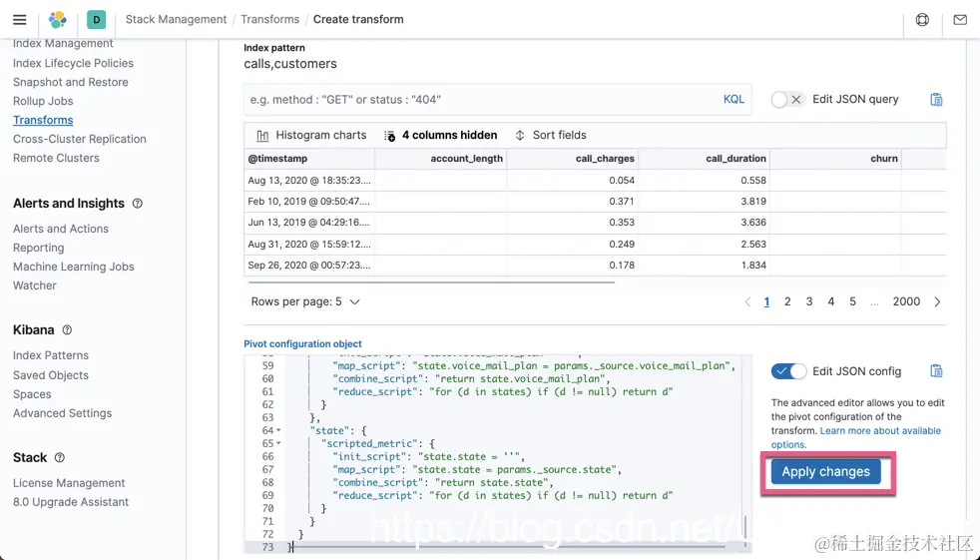Toggle Histogram charts display
Viewport: 980px width, 560px height.
coord(311,136)
